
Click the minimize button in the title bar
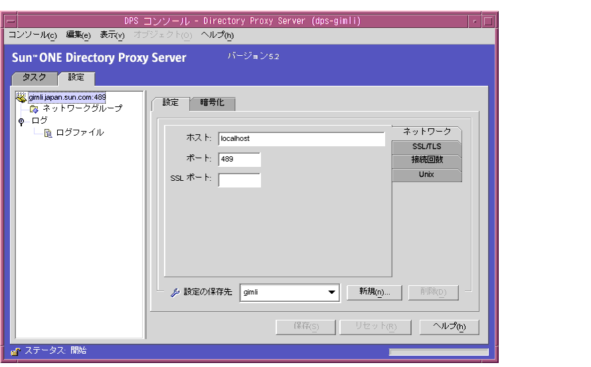(x=475, y=21)
